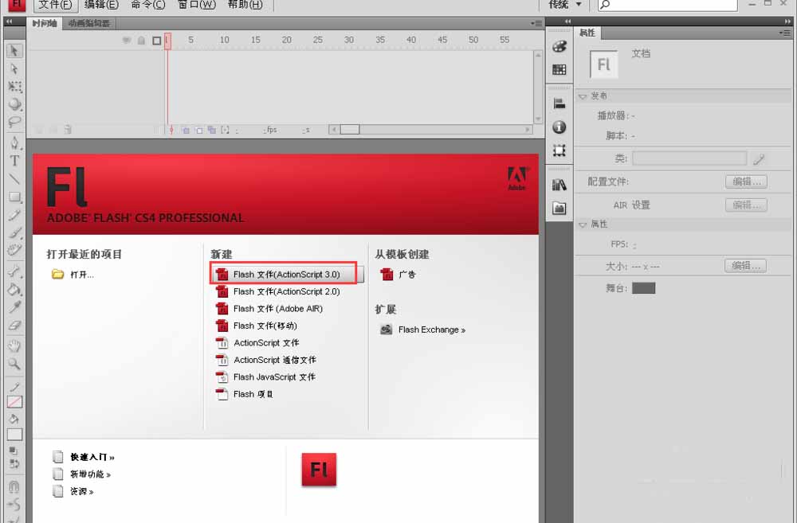797x523 pixels.
Task: Select the Selection arrow tool
Action: [14, 51]
